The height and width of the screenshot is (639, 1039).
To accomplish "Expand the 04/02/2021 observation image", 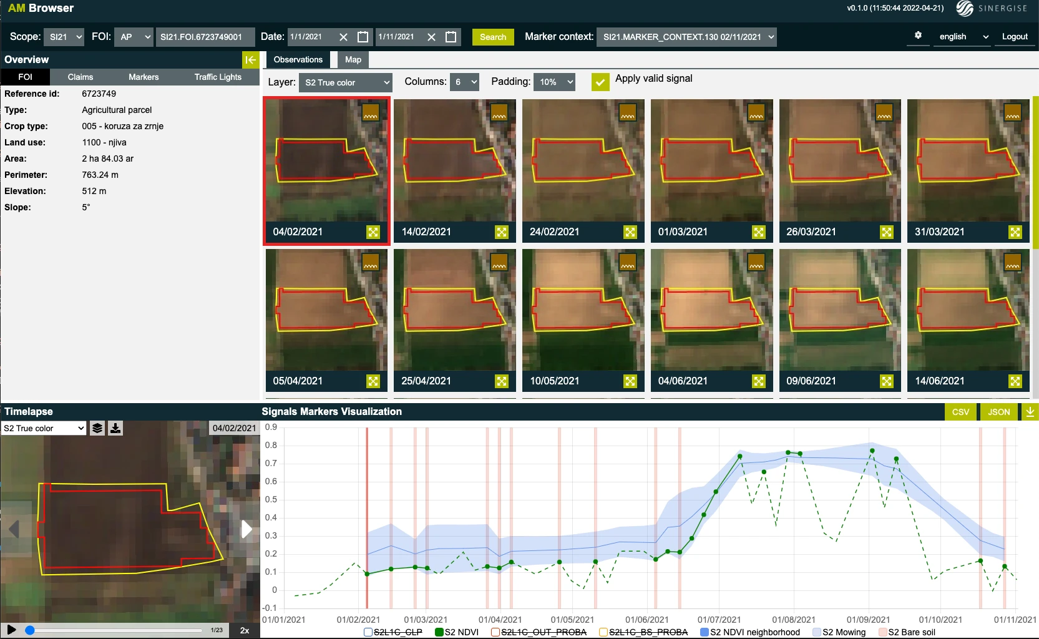I will point(373,232).
